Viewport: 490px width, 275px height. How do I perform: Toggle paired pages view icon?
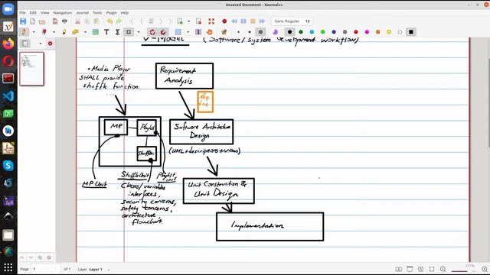(x=399, y=269)
